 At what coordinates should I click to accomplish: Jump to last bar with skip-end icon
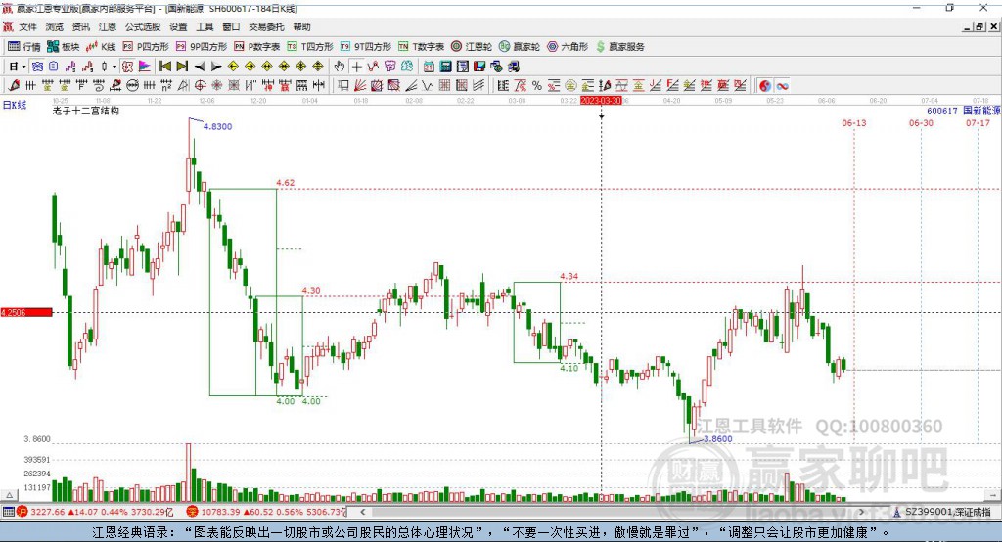[182, 67]
